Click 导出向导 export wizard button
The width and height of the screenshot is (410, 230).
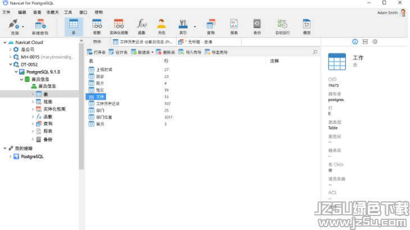pos(216,53)
